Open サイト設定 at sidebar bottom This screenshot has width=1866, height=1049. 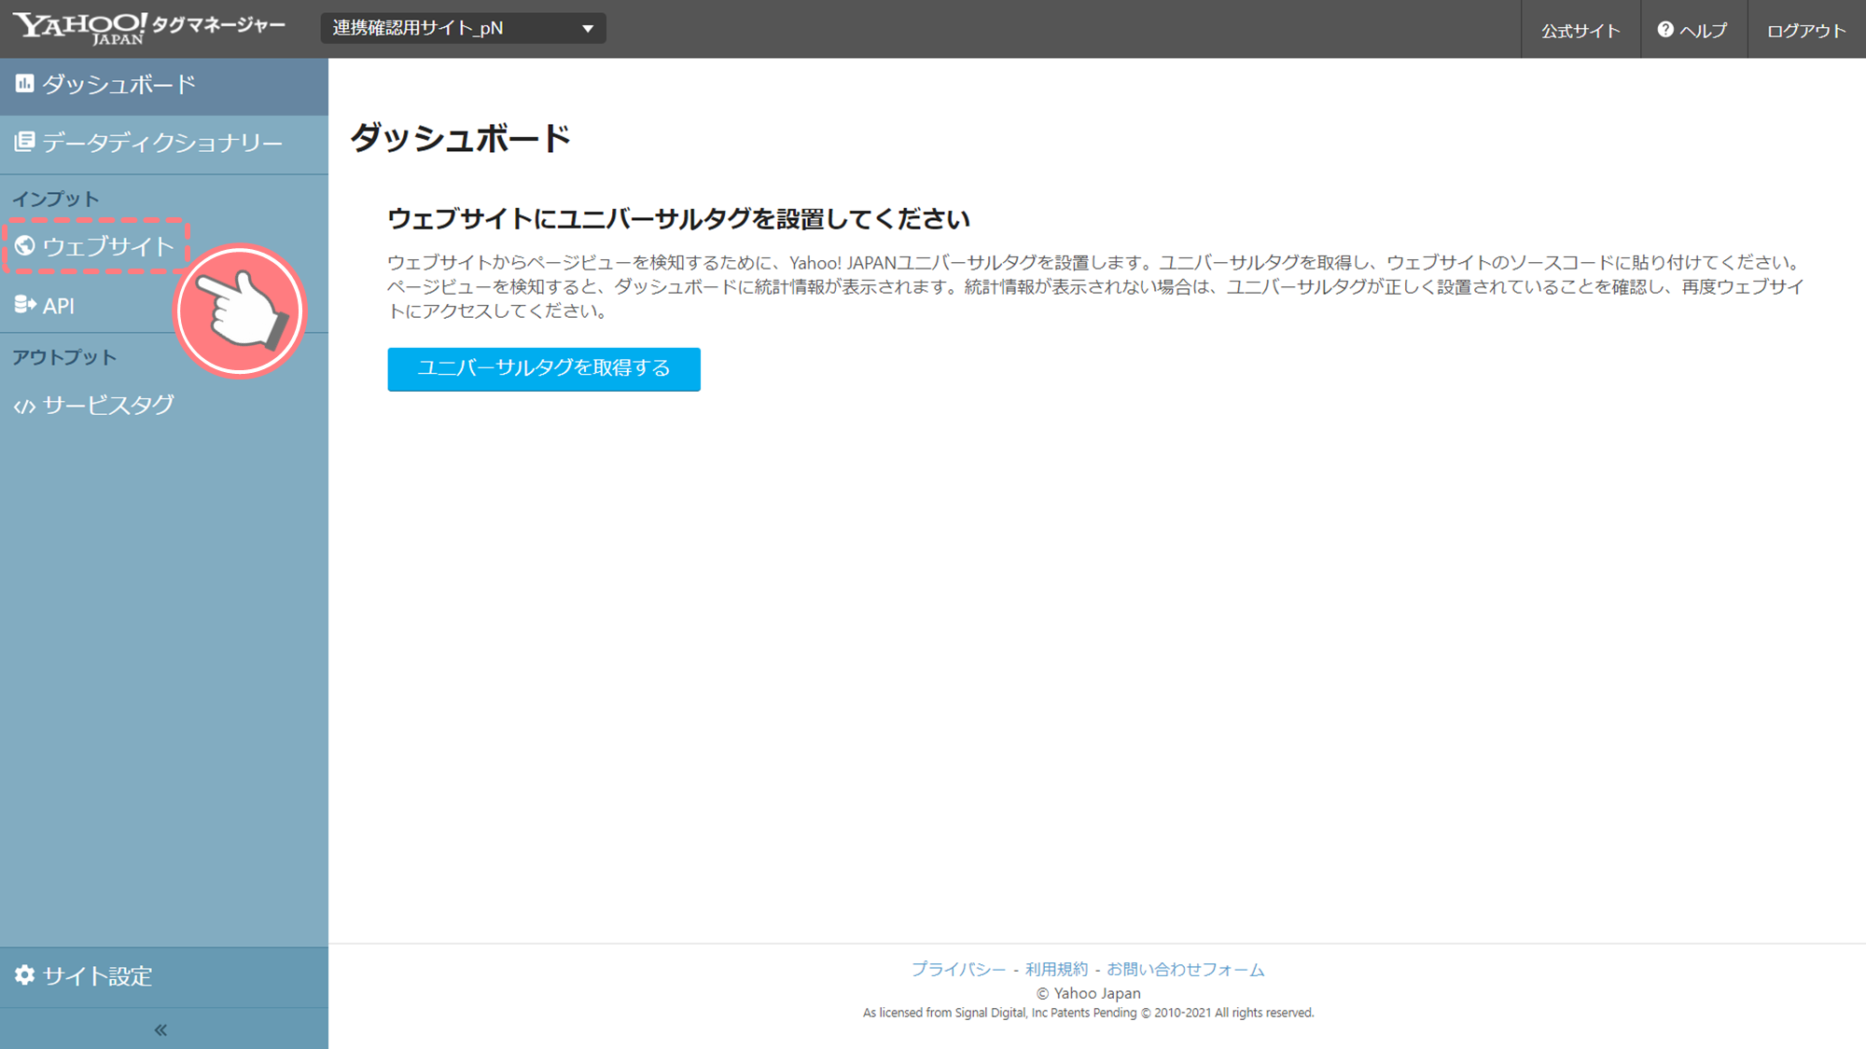tap(164, 976)
